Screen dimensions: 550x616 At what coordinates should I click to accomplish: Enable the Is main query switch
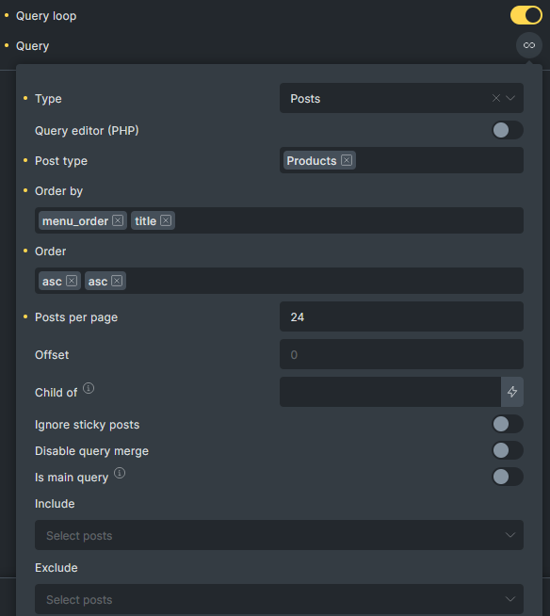point(508,477)
